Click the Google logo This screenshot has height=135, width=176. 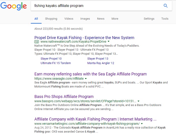[14, 6]
